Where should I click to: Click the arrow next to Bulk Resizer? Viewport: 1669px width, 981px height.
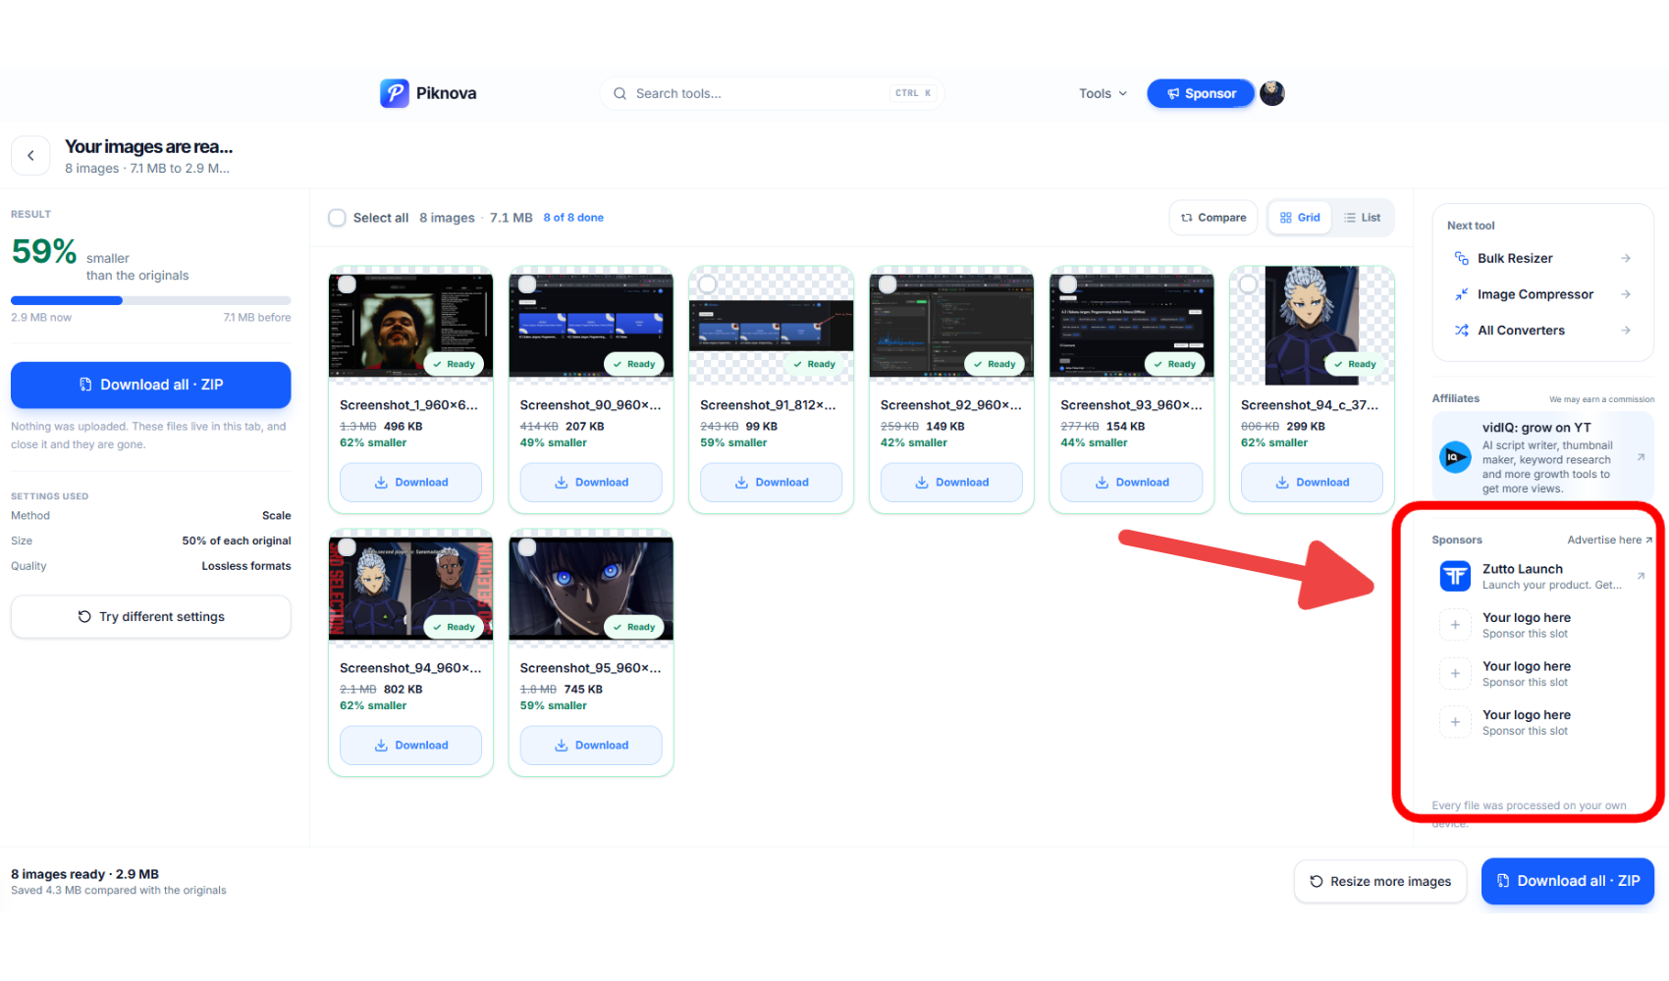pos(1626,258)
